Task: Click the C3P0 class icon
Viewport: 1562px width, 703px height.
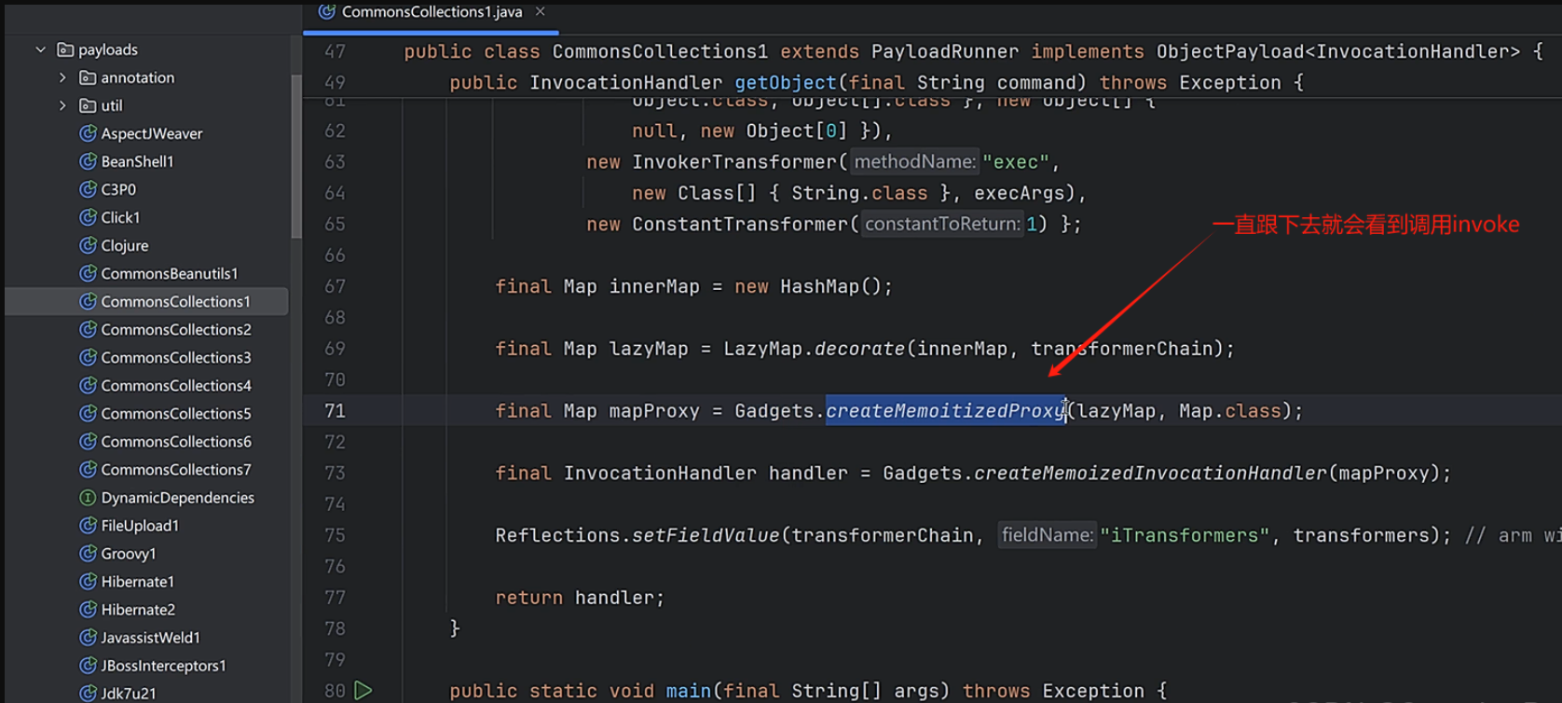Action: point(88,189)
